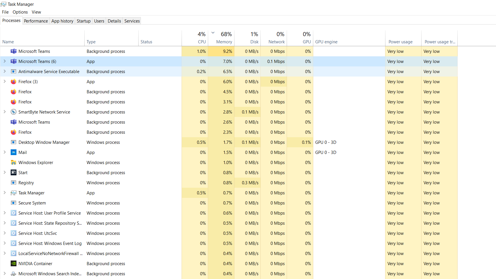Screen dimensions: 496x279
Task: Click the Service Host: Windows Event Log gear icon
Action: pyautogui.click(x=14, y=243)
